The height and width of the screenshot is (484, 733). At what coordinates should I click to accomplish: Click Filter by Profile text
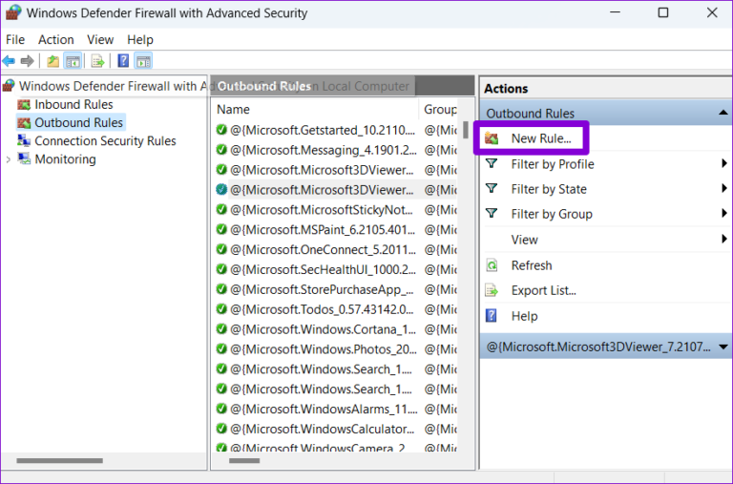(553, 164)
